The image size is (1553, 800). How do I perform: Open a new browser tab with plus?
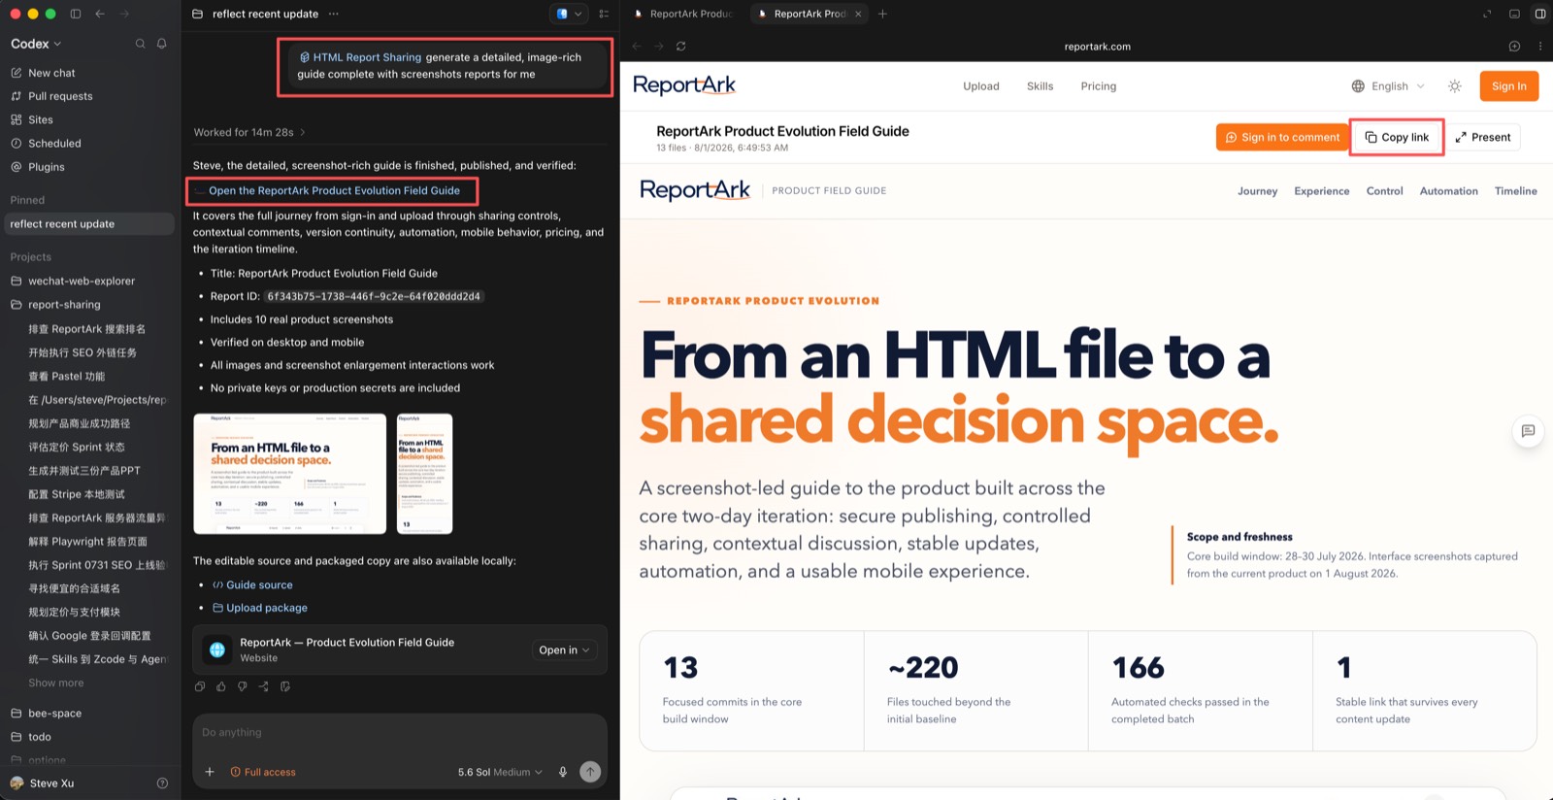coord(882,14)
